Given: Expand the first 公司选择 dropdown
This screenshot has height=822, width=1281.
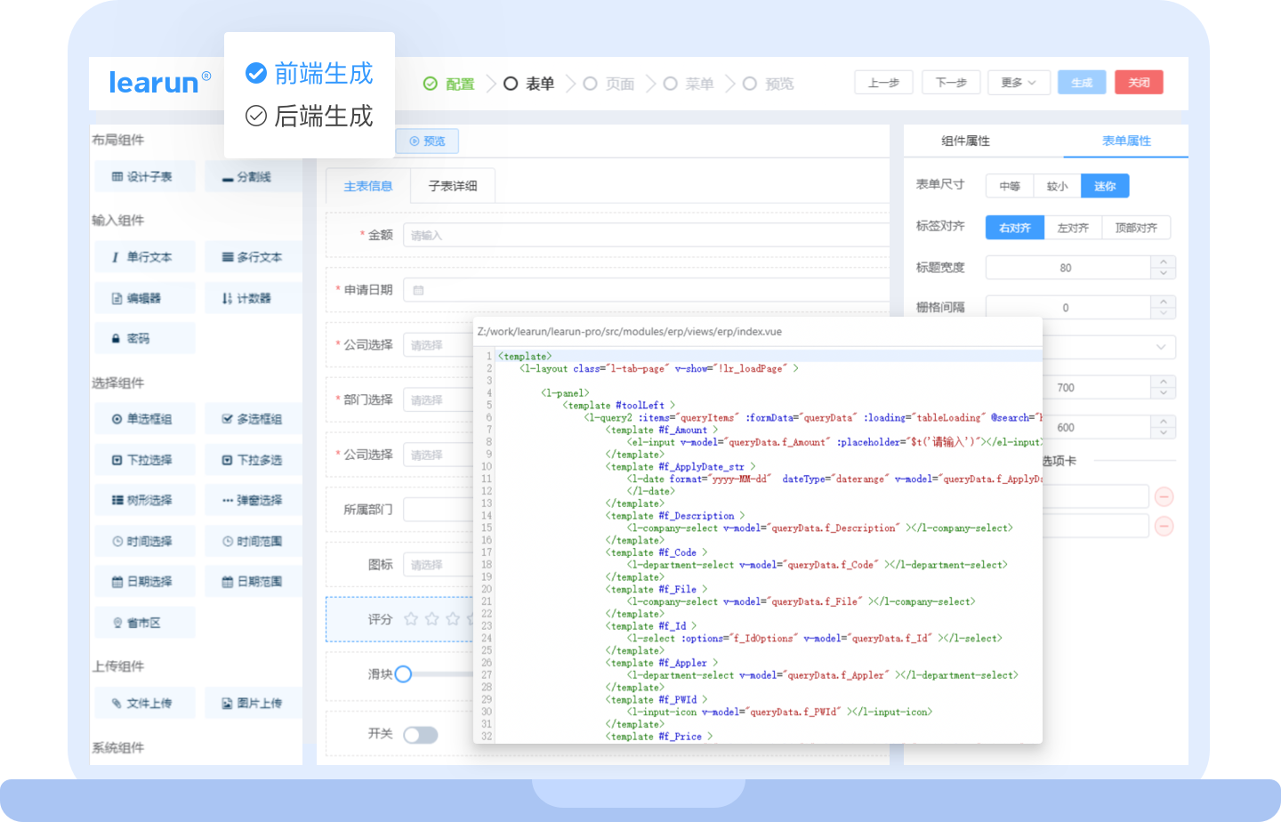Looking at the screenshot, I should click(x=438, y=345).
